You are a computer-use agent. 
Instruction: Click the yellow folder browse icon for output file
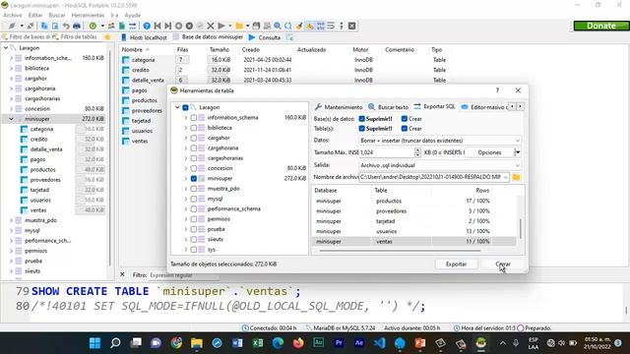pyautogui.click(x=516, y=177)
